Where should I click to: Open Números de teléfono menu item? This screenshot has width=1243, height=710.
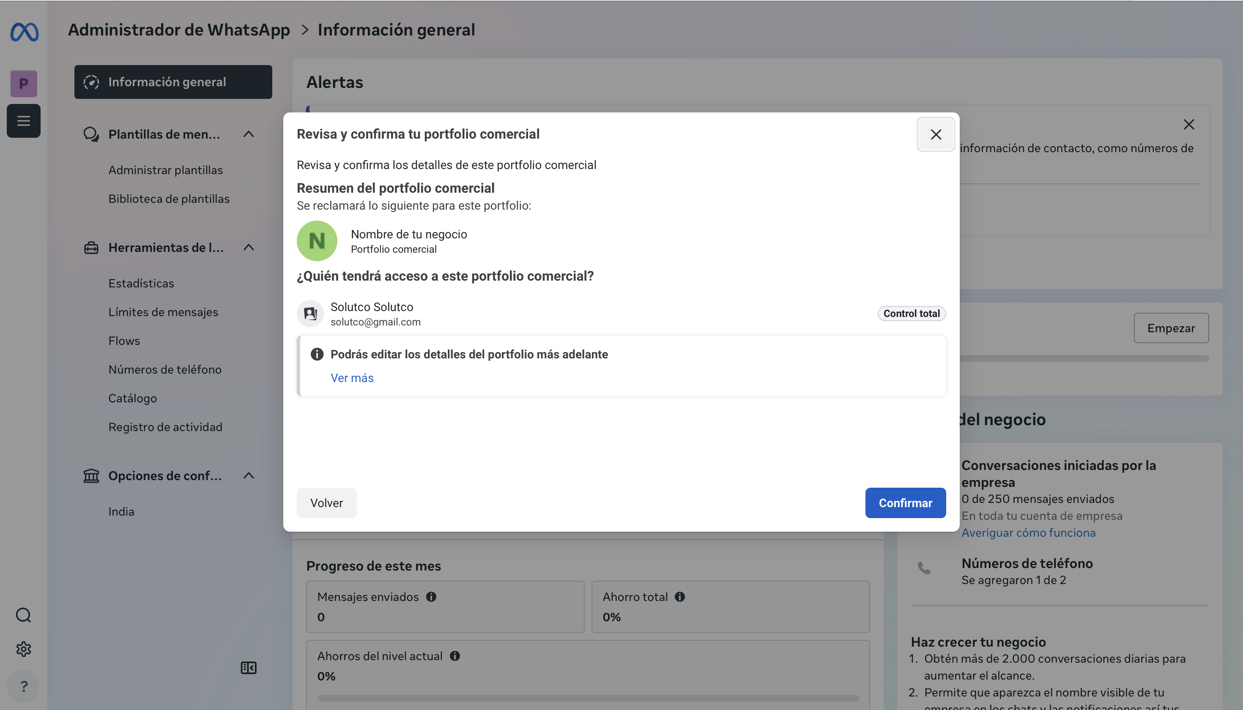click(165, 370)
